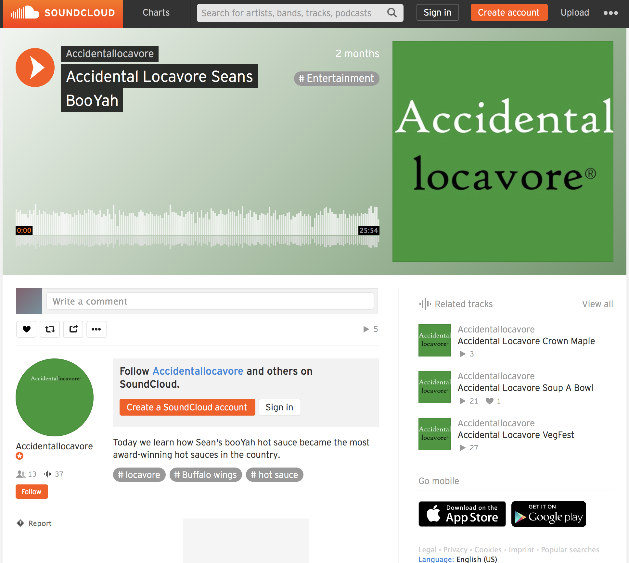
Task: Open the More options button below comment box
Action: (x=96, y=329)
